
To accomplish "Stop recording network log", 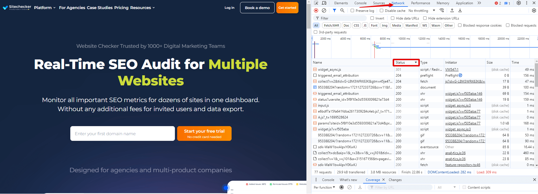I will pyautogui.click(x=316, y=10).
